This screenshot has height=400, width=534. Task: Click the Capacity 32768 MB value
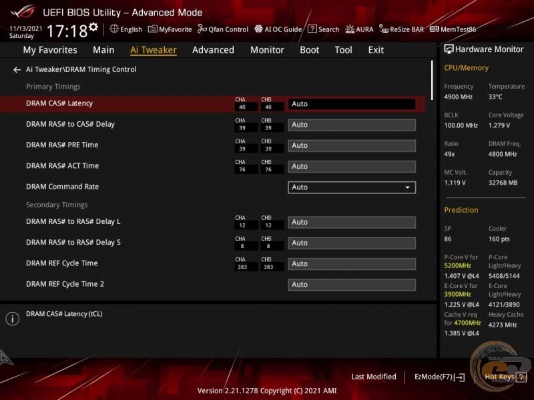click(x=503, y=183)
